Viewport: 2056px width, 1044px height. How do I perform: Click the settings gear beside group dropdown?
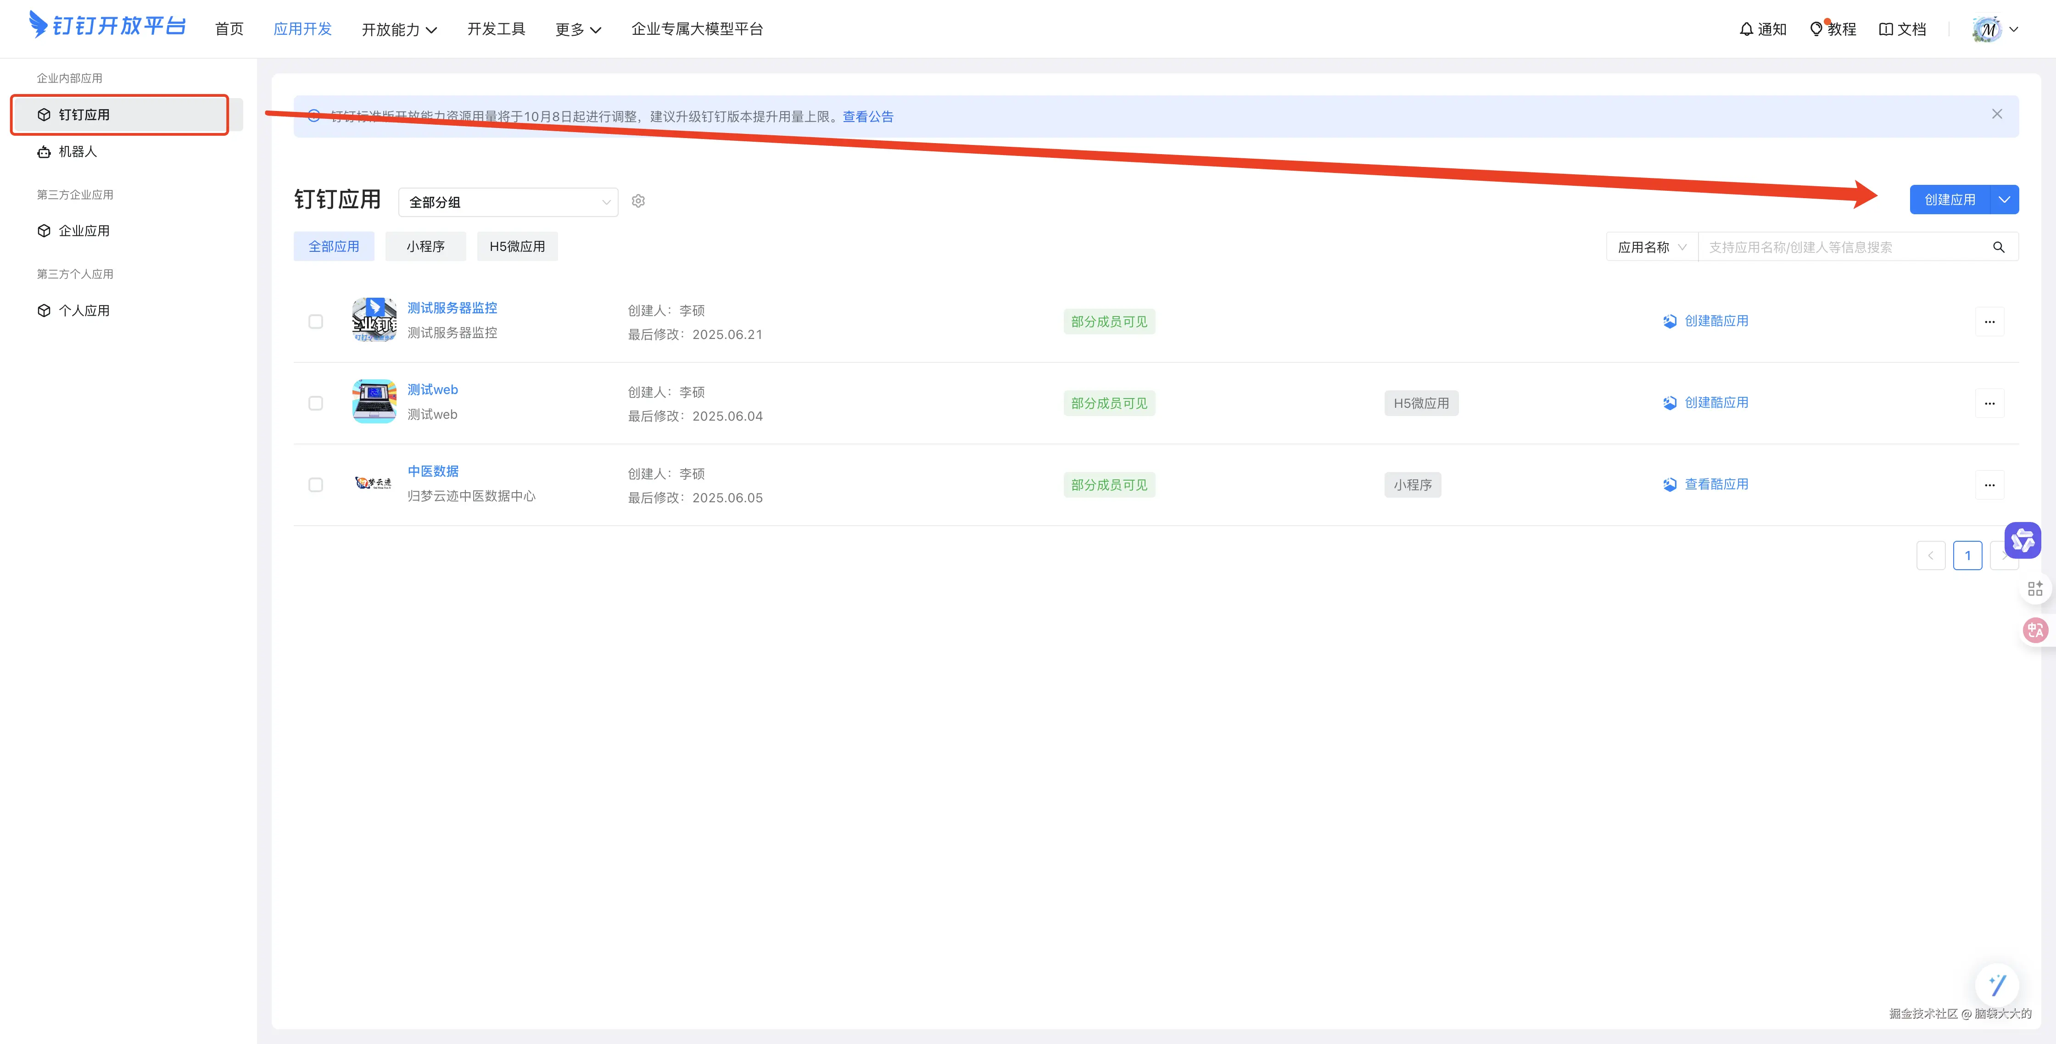(x=638, y=201)
